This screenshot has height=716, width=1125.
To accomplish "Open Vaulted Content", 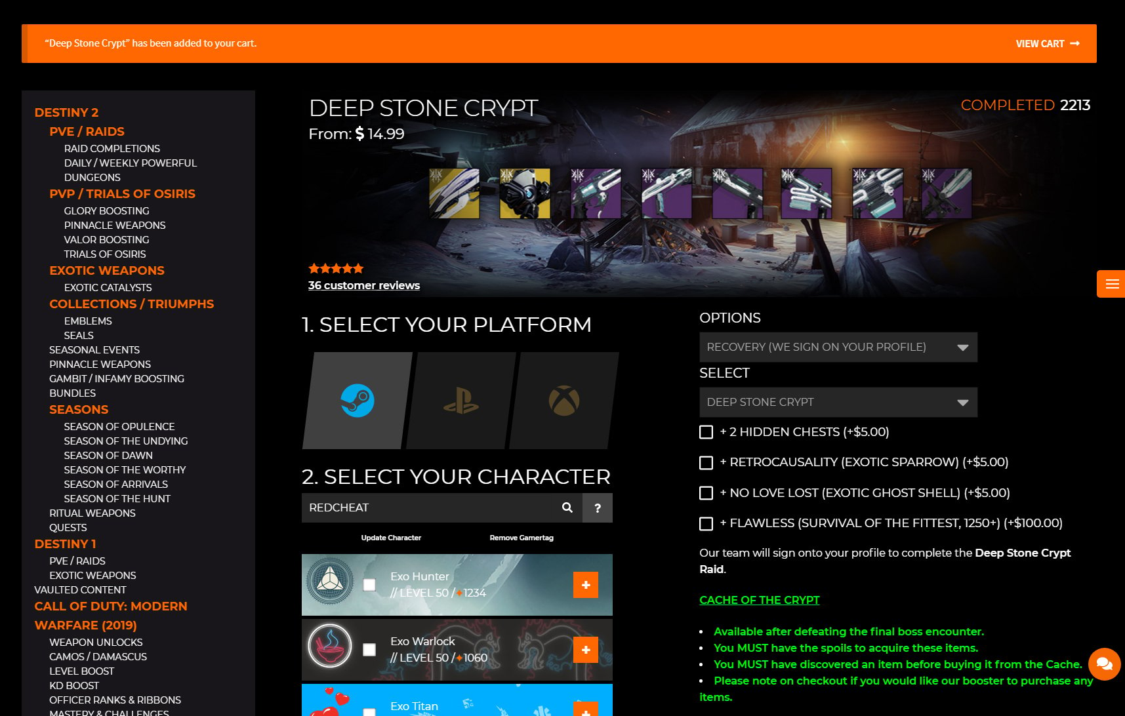I will 80,590.
